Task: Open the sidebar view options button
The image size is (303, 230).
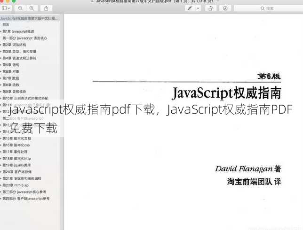Action: coord(6,8)
